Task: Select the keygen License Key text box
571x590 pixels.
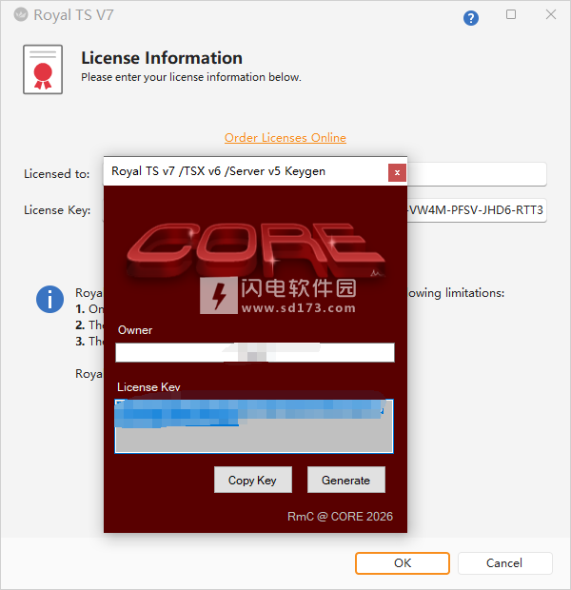Action: [x=254, y=426]
